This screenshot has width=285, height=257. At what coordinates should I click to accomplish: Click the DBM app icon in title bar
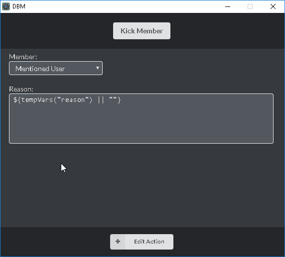[6, 6]
